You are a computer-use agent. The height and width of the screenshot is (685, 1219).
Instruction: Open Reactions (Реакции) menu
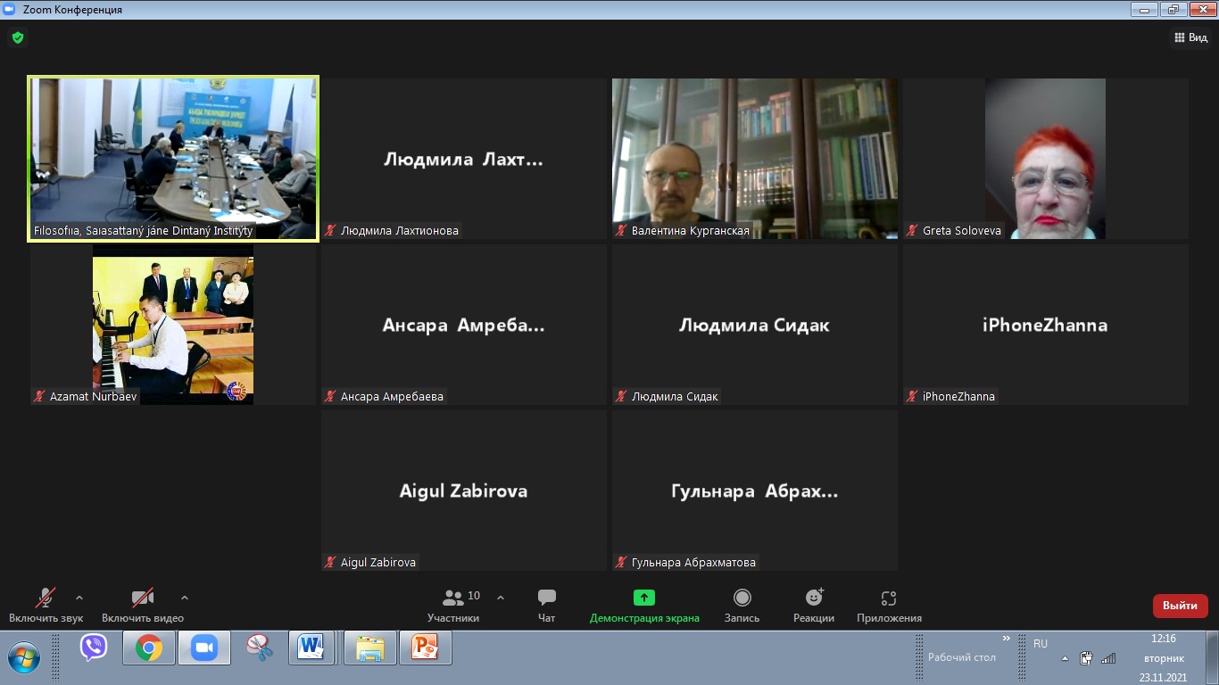pos(813,605)
